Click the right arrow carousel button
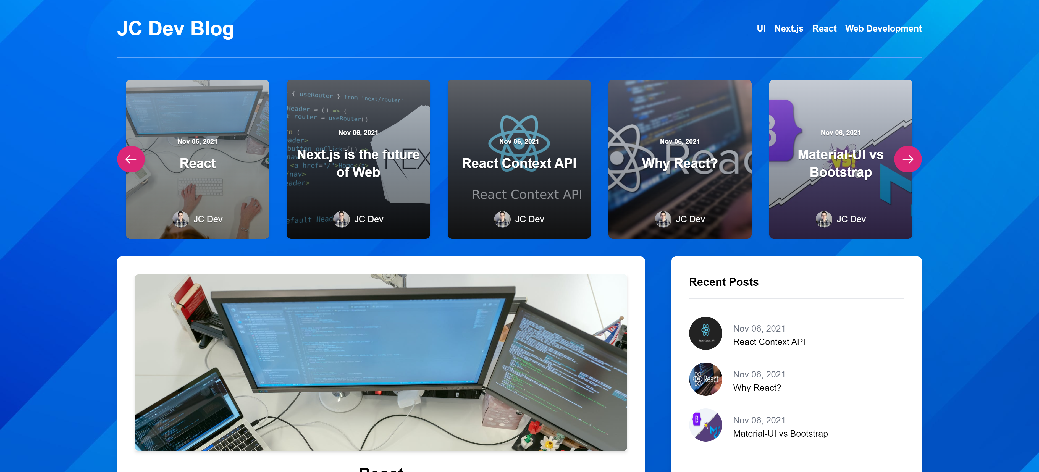Viewport: 1039px width, 472px height. point(907,159)
